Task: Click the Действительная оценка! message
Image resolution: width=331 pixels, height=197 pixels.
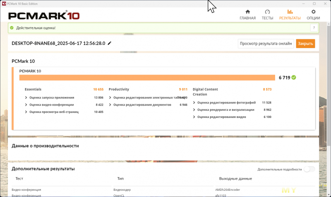Action: tap(36, 28)
